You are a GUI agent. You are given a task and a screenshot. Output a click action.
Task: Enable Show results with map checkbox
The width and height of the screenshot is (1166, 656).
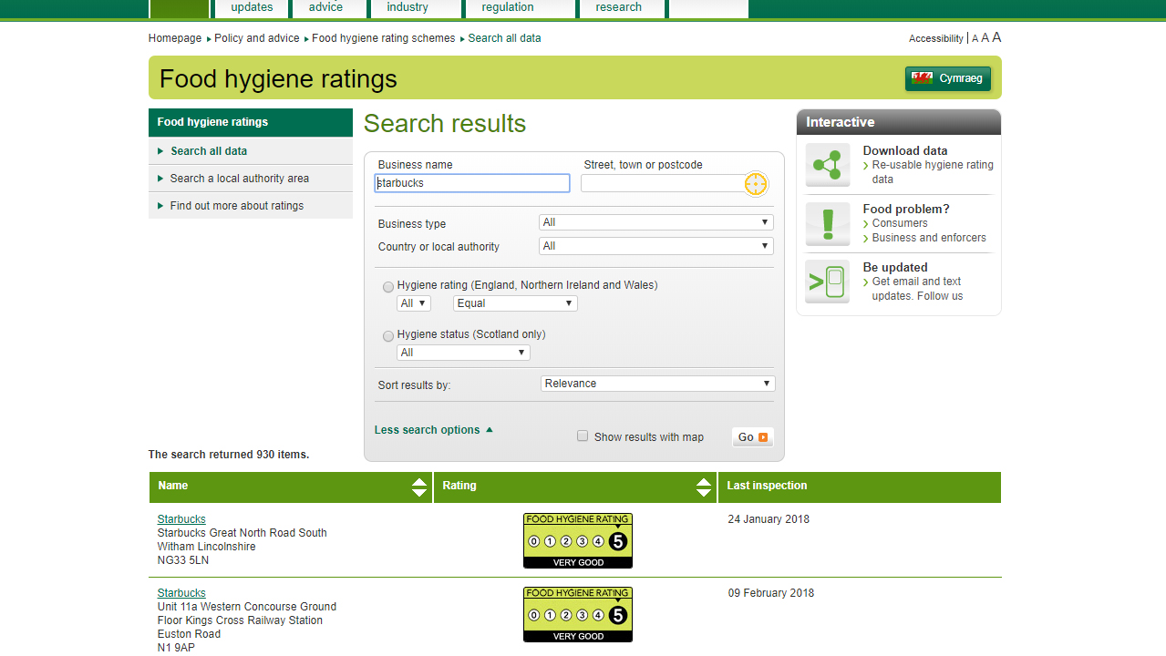(x=583, y=436)
